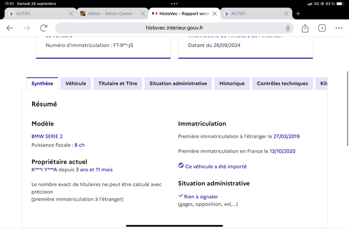Click BMW SERIE 2 model text

click(x=47, y=136)
